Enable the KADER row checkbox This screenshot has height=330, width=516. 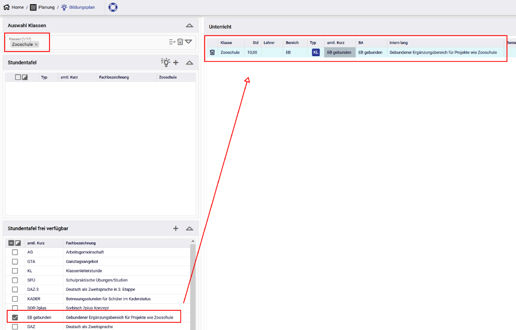[x=15, y=299]
